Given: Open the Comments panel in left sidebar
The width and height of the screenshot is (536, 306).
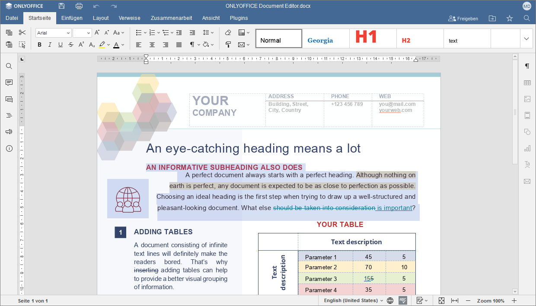Looking at the screenshot, I should [9, 83].
